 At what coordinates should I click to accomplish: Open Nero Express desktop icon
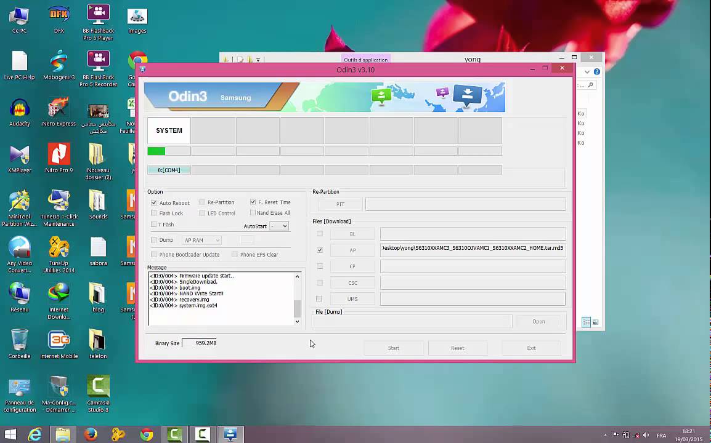tap(59, 113)
